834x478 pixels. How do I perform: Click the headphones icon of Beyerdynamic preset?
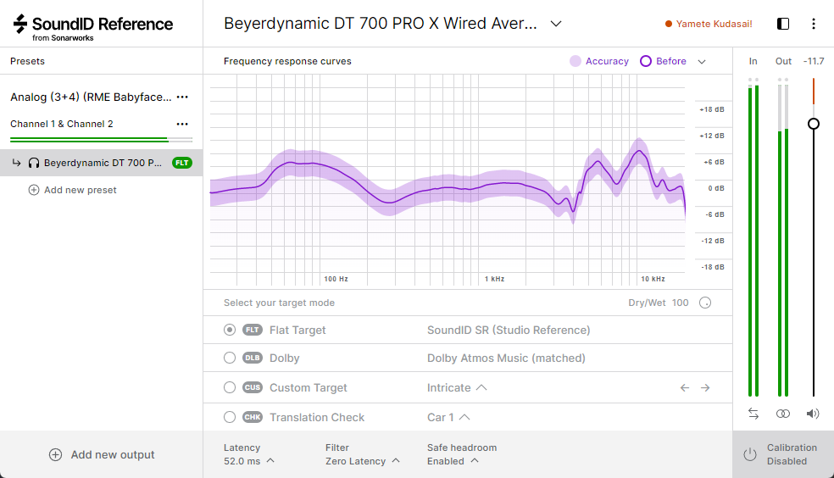(x=34, y=163)
